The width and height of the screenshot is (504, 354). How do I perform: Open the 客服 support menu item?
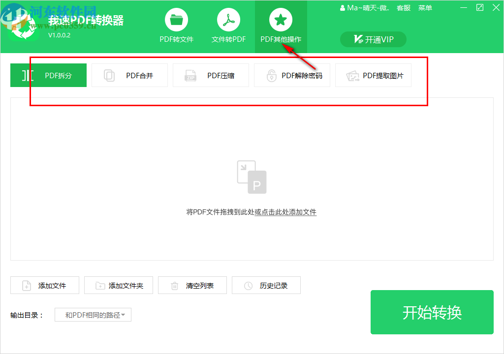(x=404, y=7)
